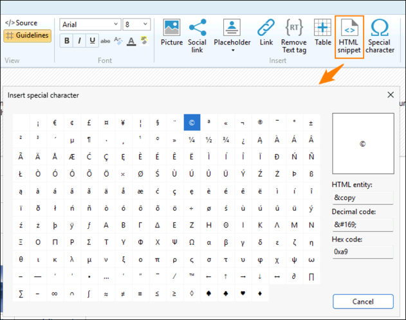The height and width of the screenshot is (320, 406).
Task: Toggle strikethrough formatting
Action: click(x=105, y=41)
